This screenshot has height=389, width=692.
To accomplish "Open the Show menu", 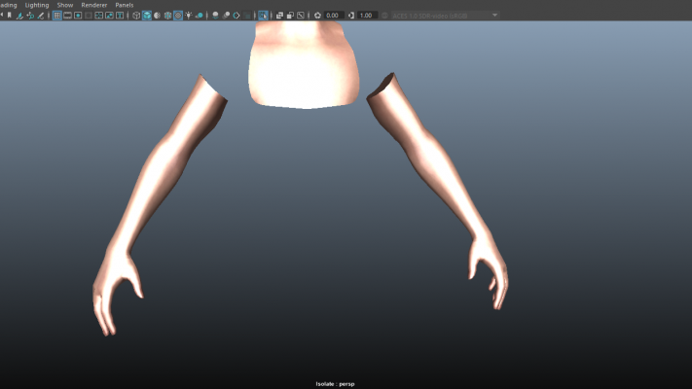I will pos(65,5).
